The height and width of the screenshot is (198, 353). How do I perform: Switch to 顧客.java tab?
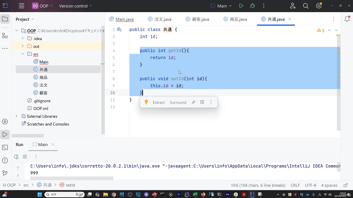[197, 19]
